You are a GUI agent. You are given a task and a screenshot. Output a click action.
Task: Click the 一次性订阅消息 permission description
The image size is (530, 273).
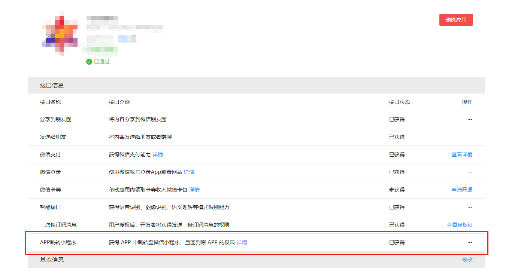click(x=169, y=225)
